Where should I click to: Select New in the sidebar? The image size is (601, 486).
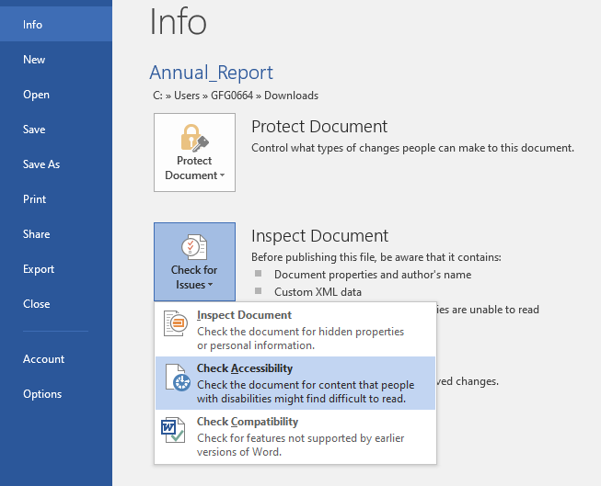[x=56, y=60]
